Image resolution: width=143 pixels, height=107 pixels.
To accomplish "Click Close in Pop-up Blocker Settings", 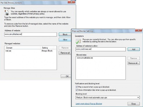I will (134, 104).
